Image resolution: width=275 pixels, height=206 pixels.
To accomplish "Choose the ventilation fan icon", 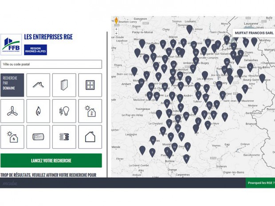I will pos(12,111).
